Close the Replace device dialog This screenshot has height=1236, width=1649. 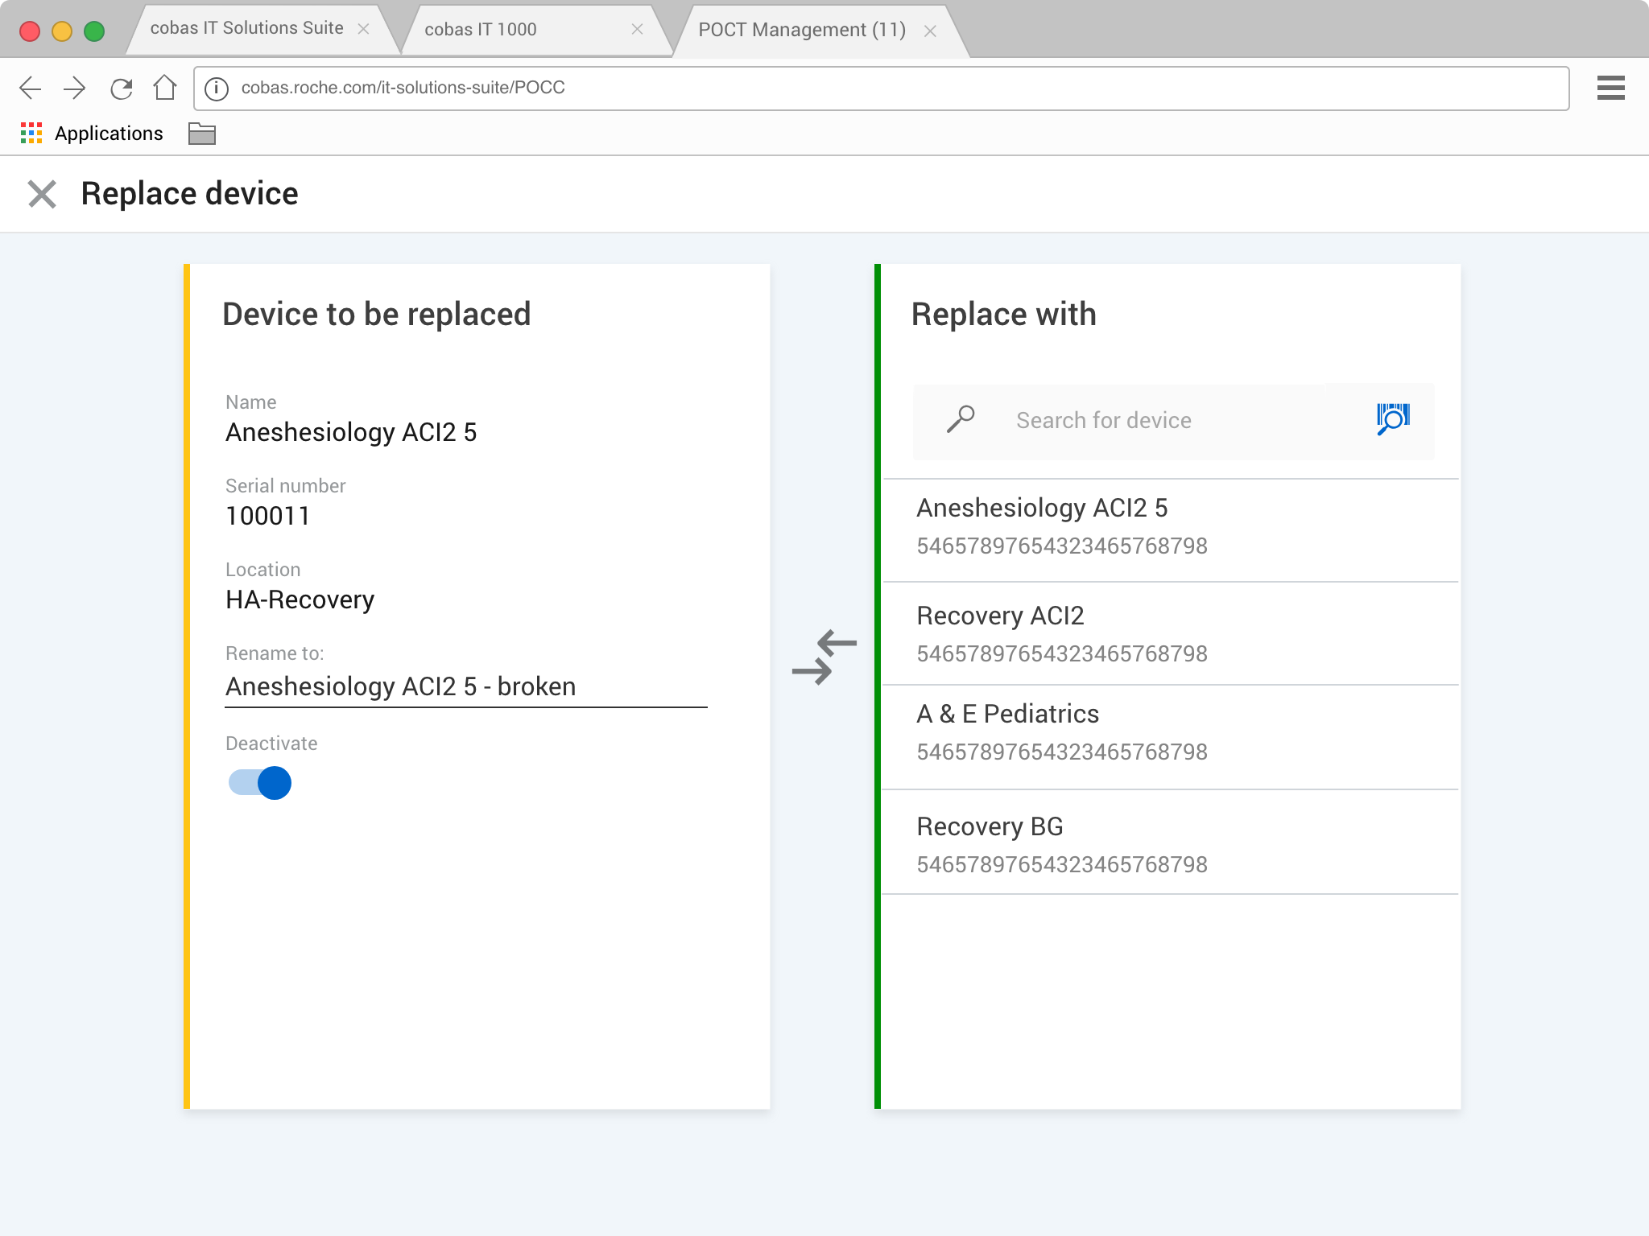42,194
